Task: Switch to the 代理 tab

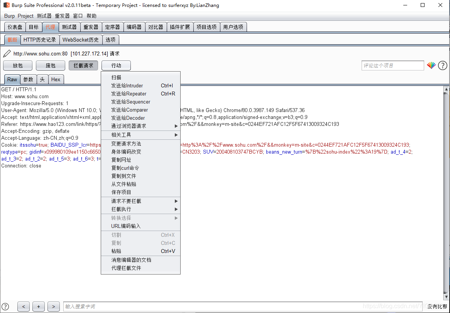Action: click(x=50, y=27)
